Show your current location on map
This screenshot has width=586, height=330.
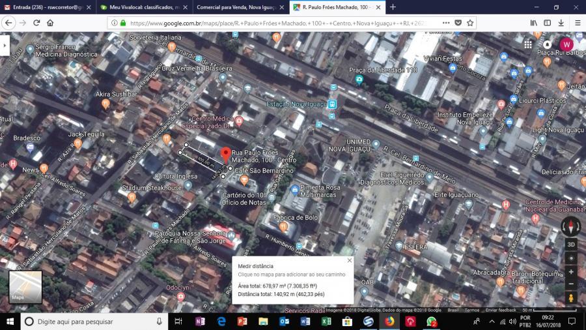(571, 258)
